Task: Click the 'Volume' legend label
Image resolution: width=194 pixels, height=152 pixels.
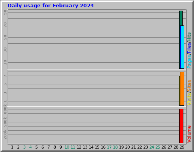Action: (x=189, y=134)
